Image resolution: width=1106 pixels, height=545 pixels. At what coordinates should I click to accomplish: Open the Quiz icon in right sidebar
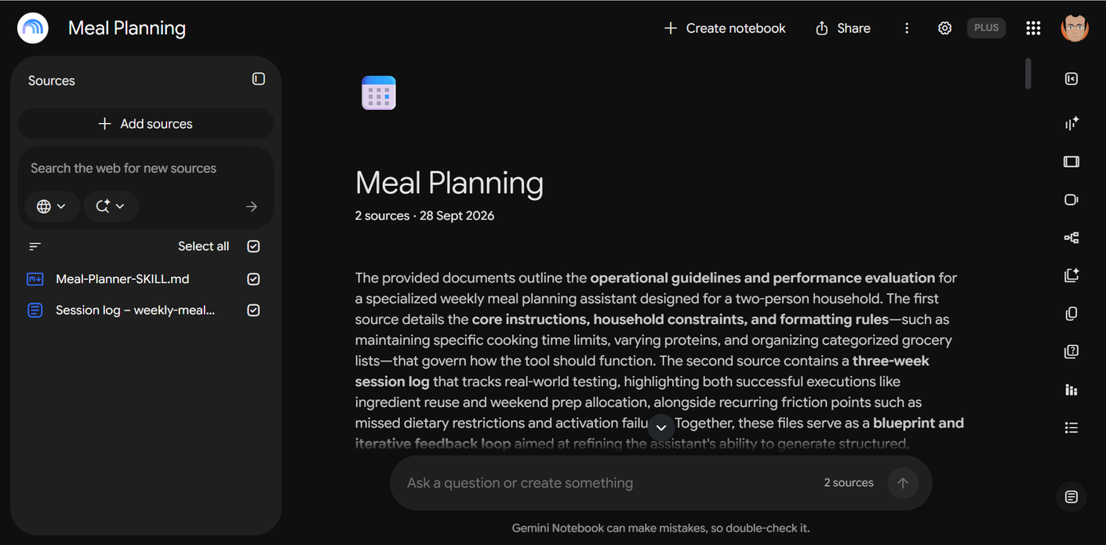pos(1071,351)
